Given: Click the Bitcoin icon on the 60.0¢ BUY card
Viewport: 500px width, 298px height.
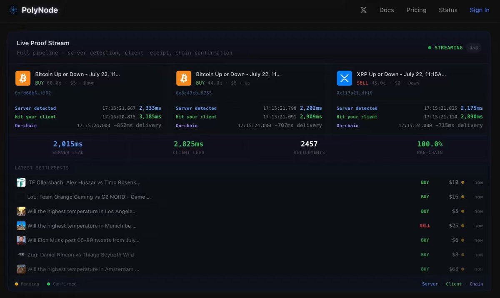Looking at the screenshot, I should [23, 78].
